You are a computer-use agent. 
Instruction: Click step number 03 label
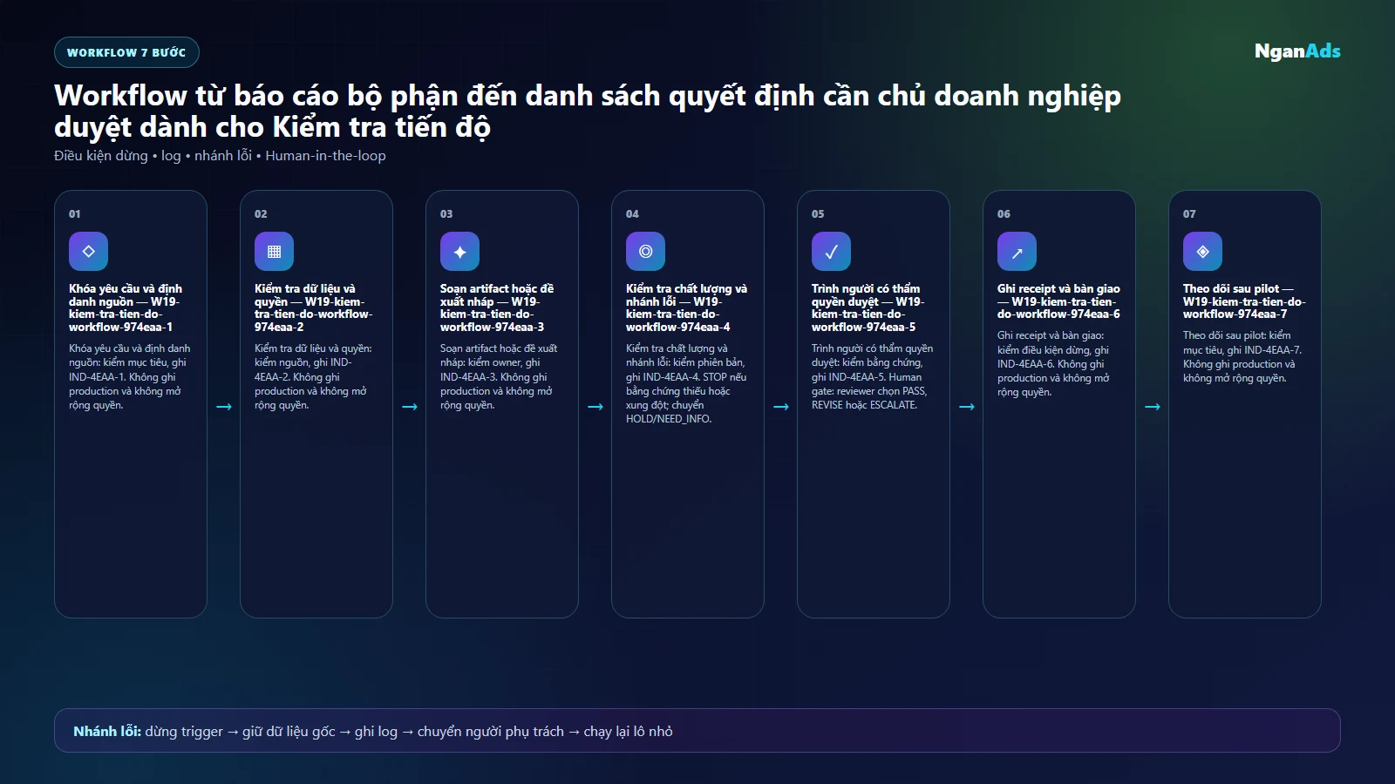(x=446, y=213)
